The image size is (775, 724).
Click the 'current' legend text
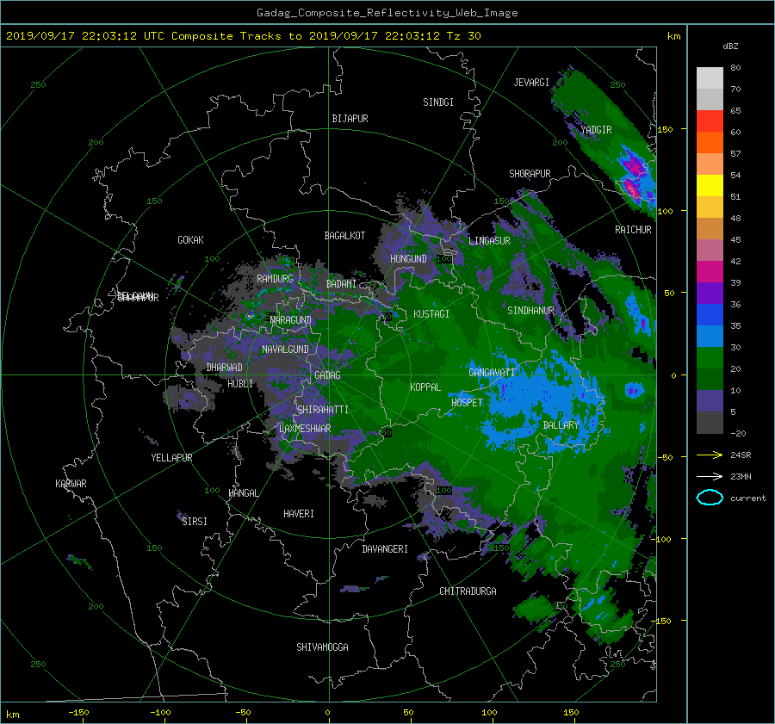[x=748, y=498]
